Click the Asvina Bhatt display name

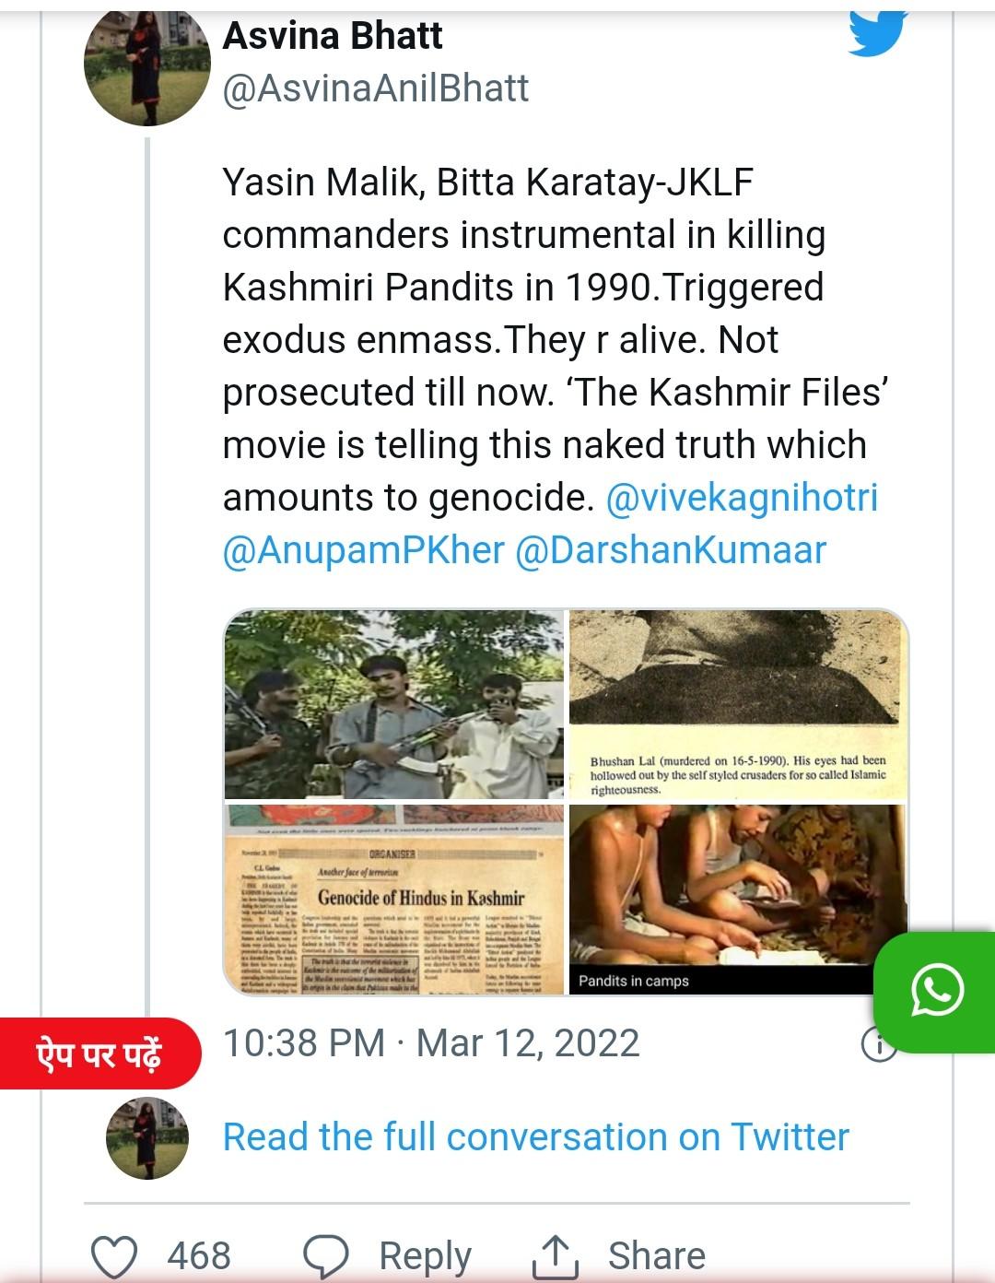(x=333, y=36)
